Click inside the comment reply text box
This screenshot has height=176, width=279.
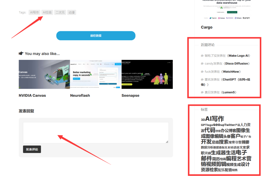coord(96,133)
